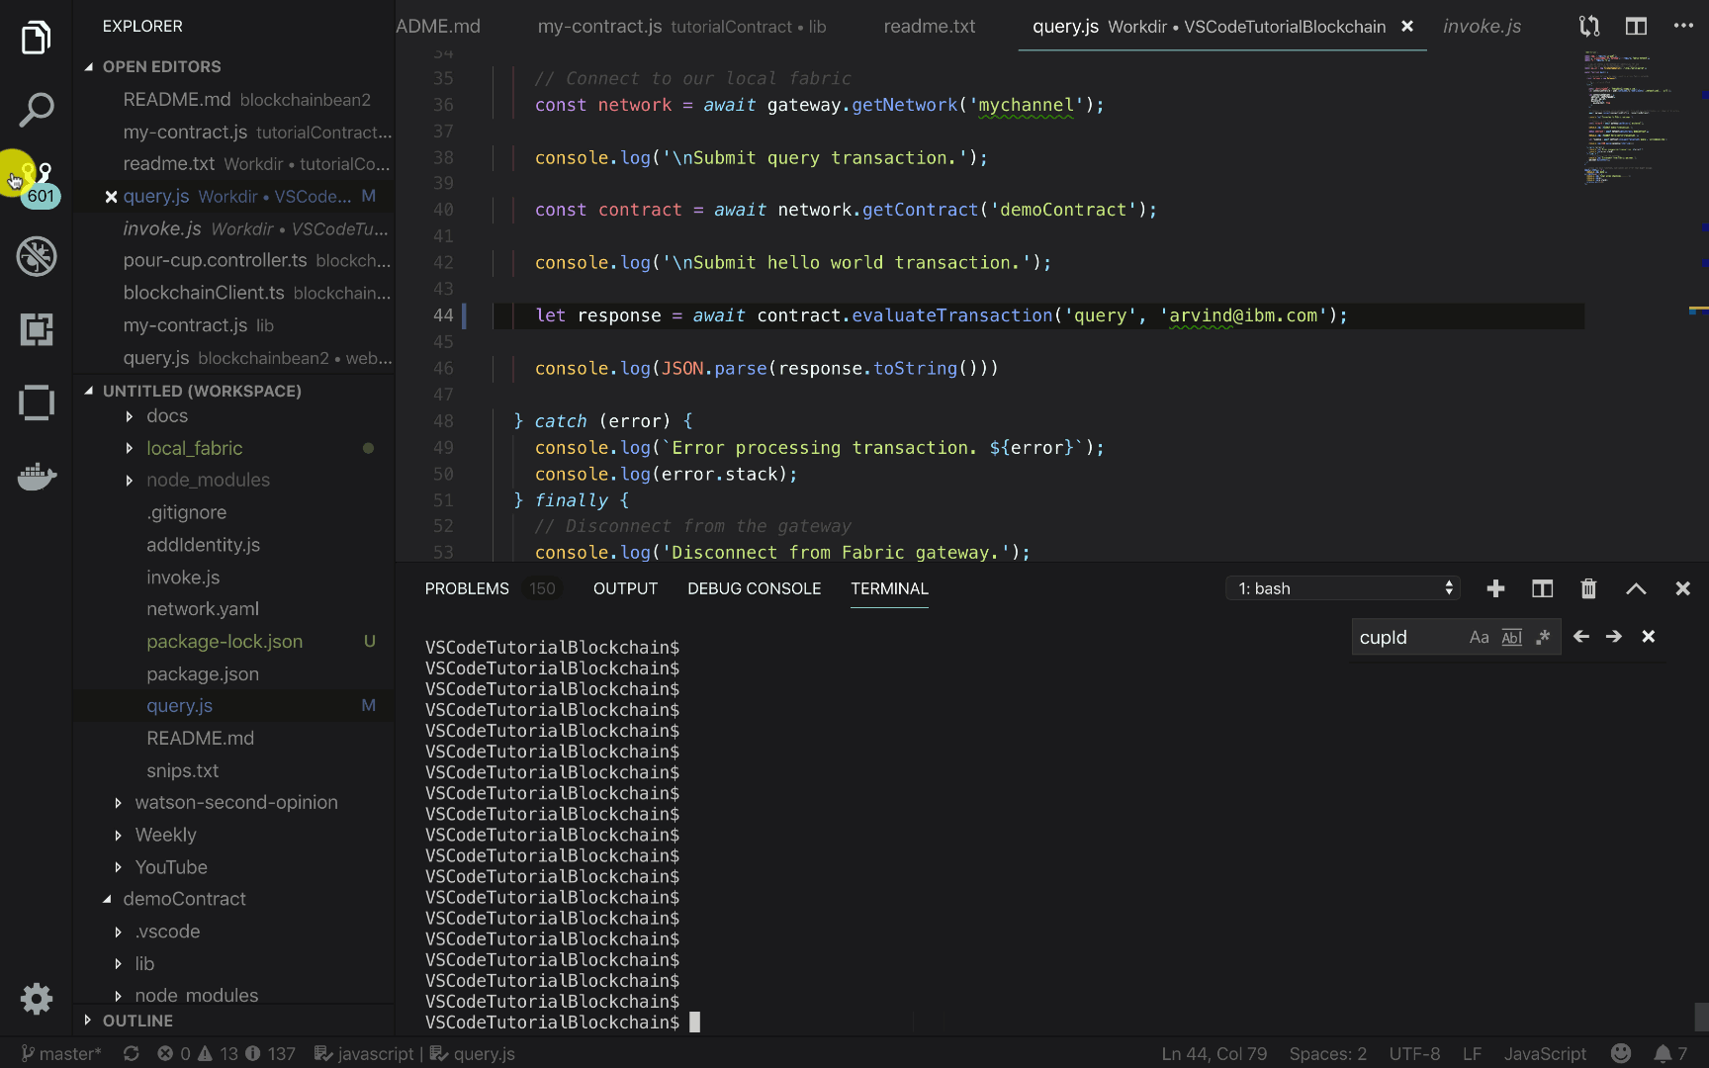Close query.js in Open Editors list
1709x1068 pixels.
[x=112, y=197]
